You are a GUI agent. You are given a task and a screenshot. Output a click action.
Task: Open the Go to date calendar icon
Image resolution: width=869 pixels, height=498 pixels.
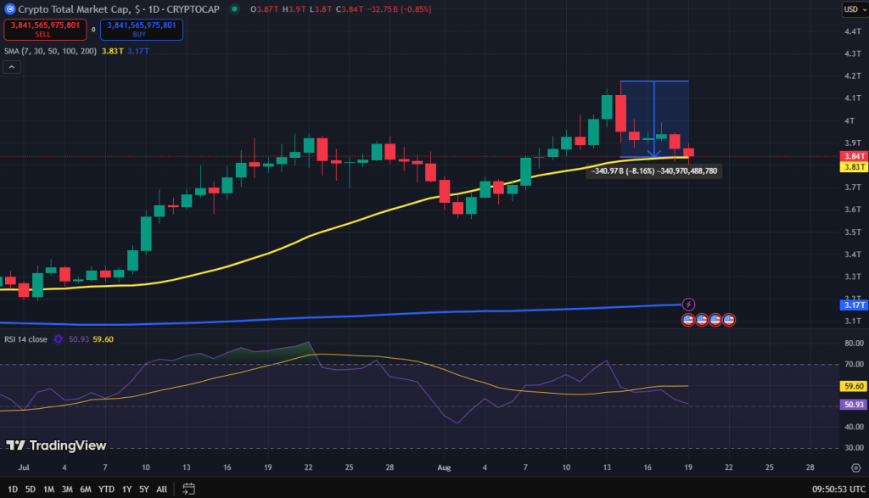point(188,490)
